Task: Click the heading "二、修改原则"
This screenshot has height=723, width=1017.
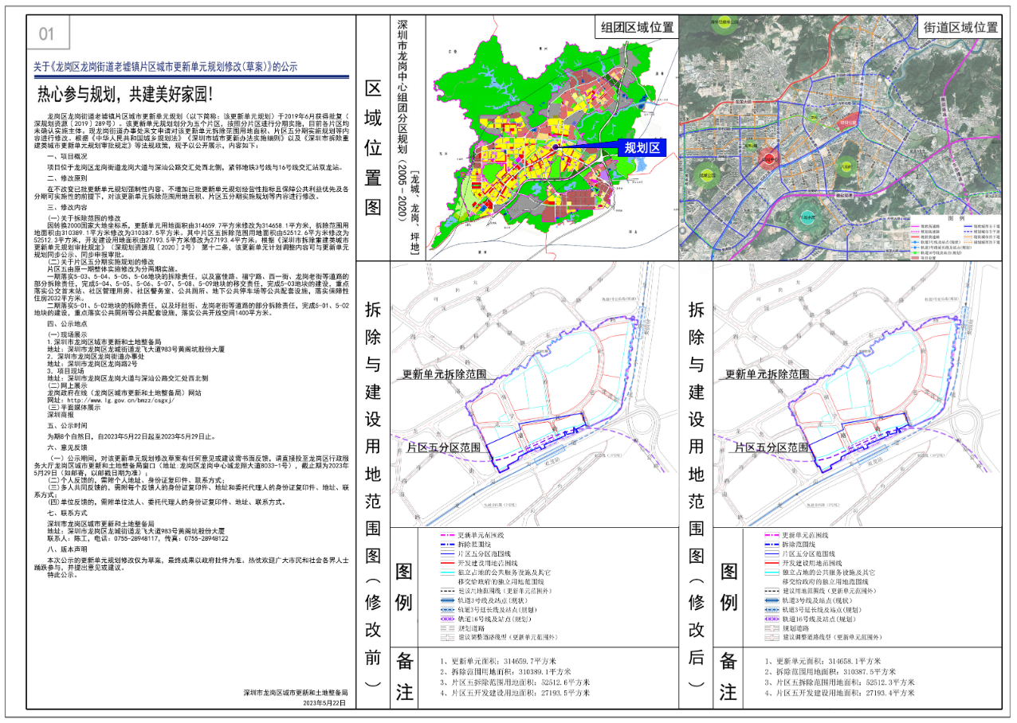Action: [x=67, y=178]
